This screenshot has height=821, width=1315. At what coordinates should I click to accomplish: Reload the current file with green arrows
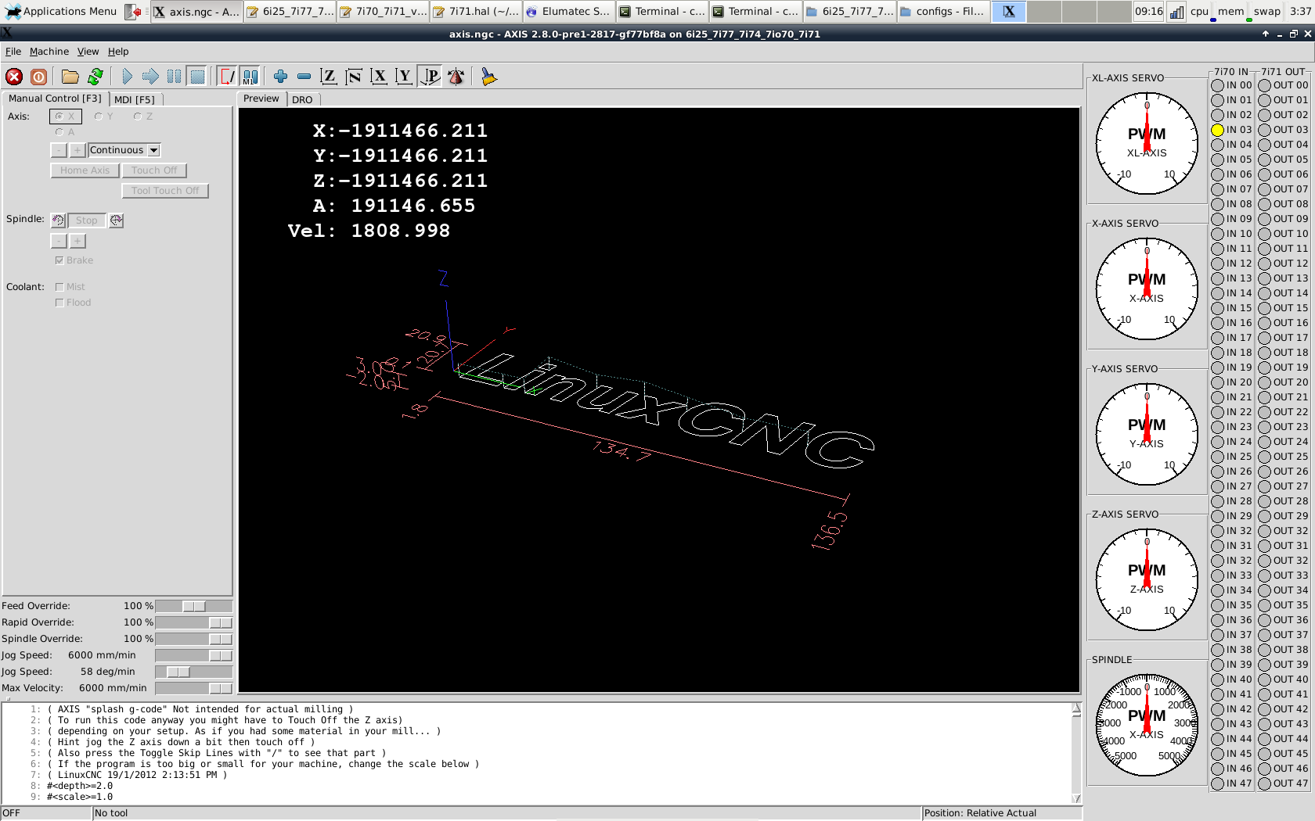pos(95,77)
